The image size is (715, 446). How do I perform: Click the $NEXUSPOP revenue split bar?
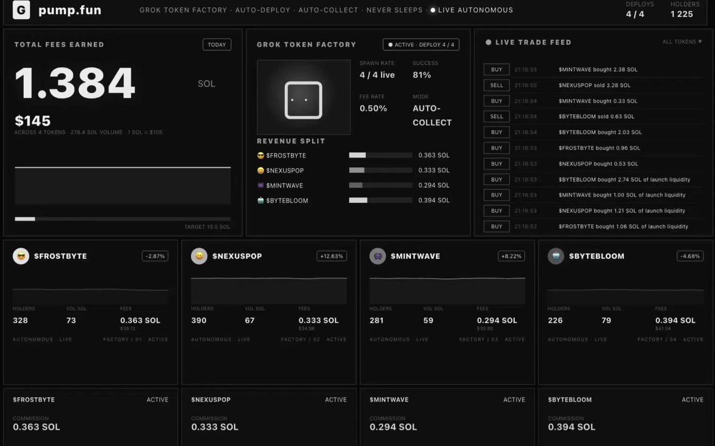tap(381, 170)
